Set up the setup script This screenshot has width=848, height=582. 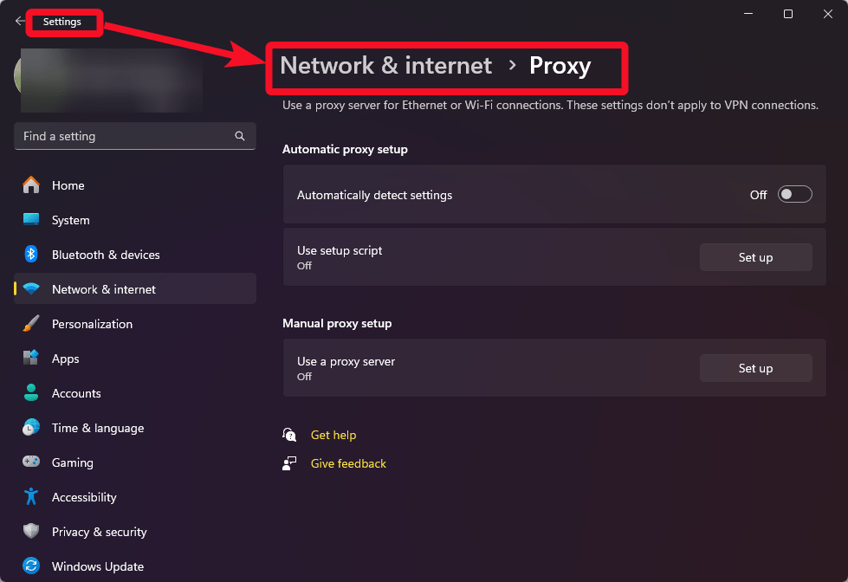coord(755,257)
